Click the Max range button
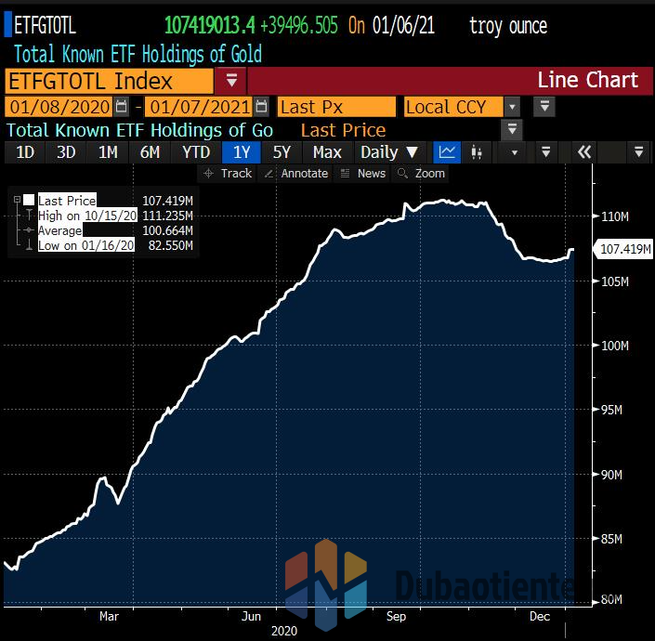The width and height of the screenshot is (655, 641). click(x=327, y=152)
